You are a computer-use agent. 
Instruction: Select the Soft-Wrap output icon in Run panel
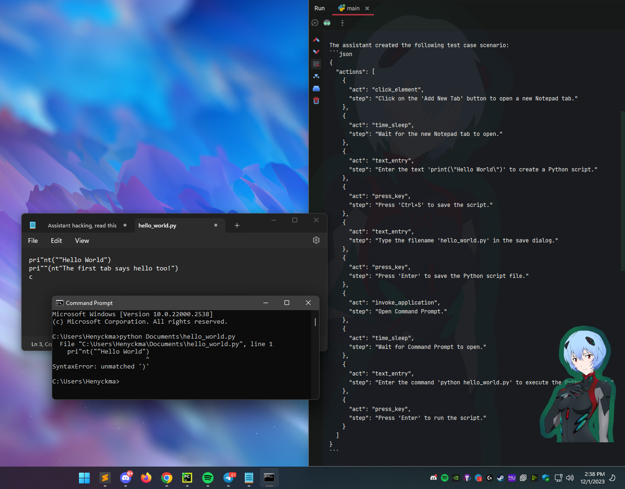[316, 64]
